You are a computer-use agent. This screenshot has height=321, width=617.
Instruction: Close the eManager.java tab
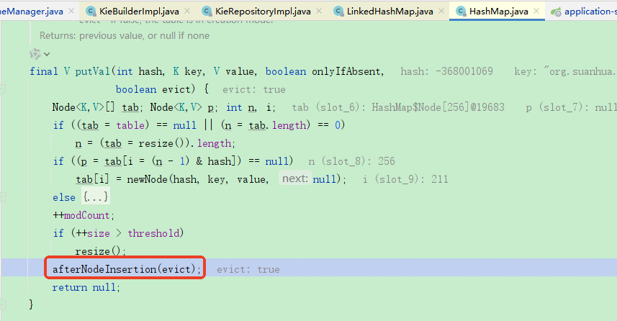71,11
